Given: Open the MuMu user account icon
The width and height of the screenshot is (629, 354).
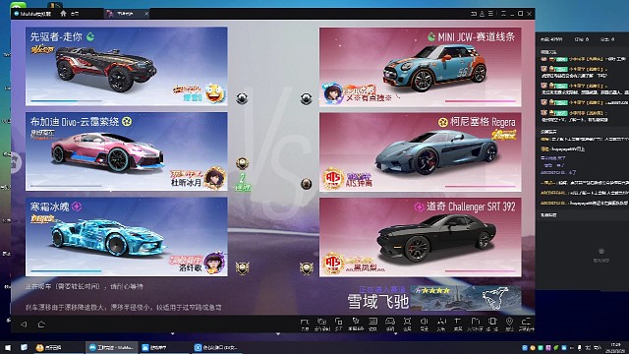Looking at the screenshot, I should 483,14.
